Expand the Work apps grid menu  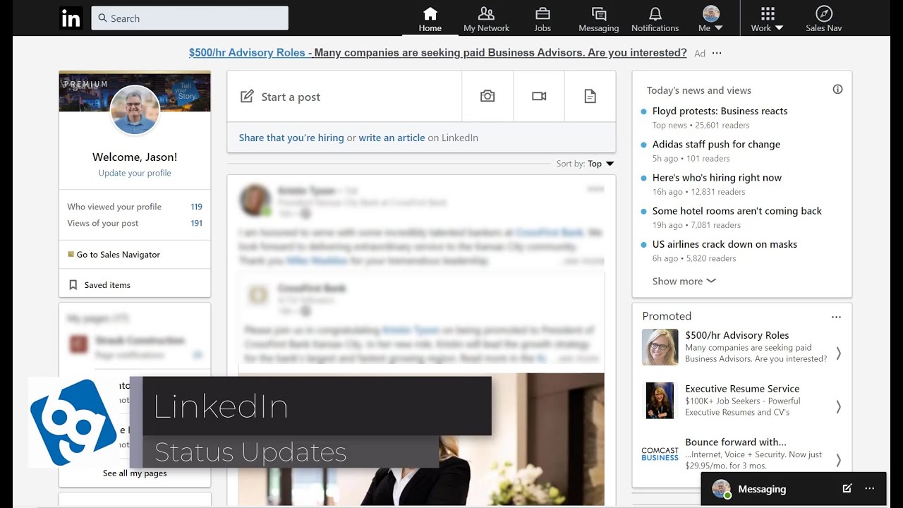coord(767,19)
